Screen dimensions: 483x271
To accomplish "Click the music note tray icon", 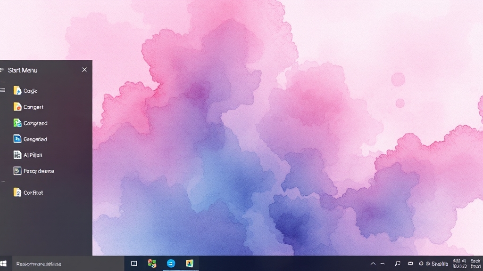I will coord(397,264).
